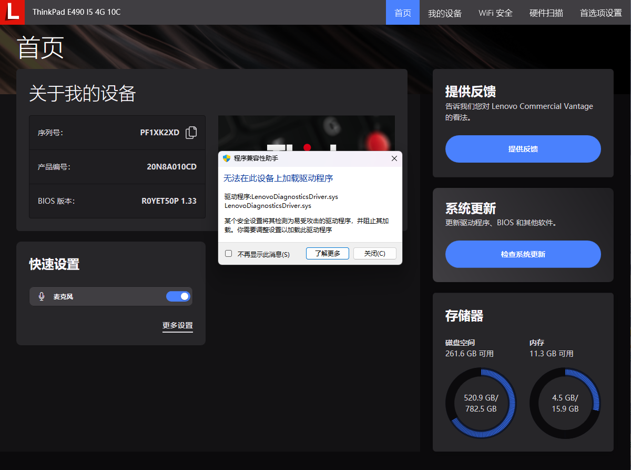
Task: Click the ThinkPad device image
Action: (307, 134)
